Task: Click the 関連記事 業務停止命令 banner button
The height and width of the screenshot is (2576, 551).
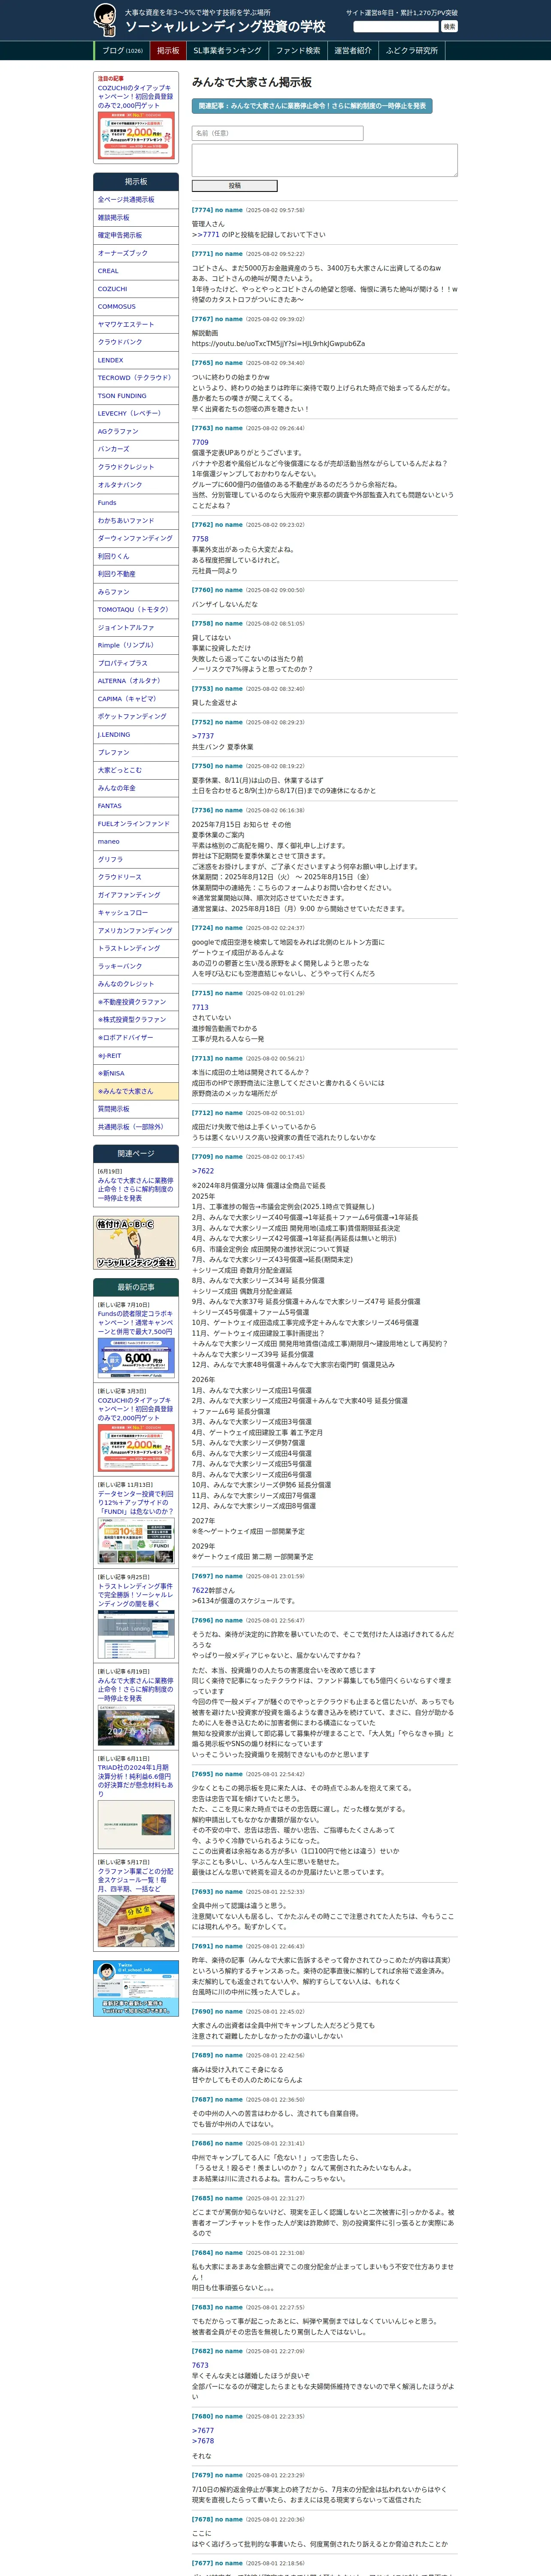Action: [x=312, y=106]
